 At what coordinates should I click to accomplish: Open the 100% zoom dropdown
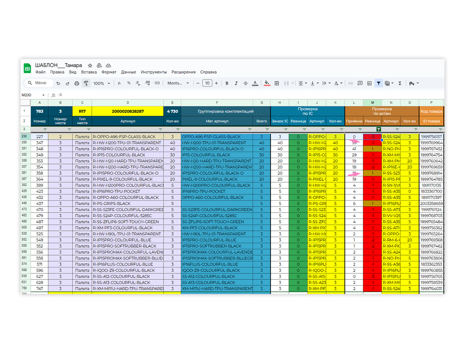(x=102, y=83)
